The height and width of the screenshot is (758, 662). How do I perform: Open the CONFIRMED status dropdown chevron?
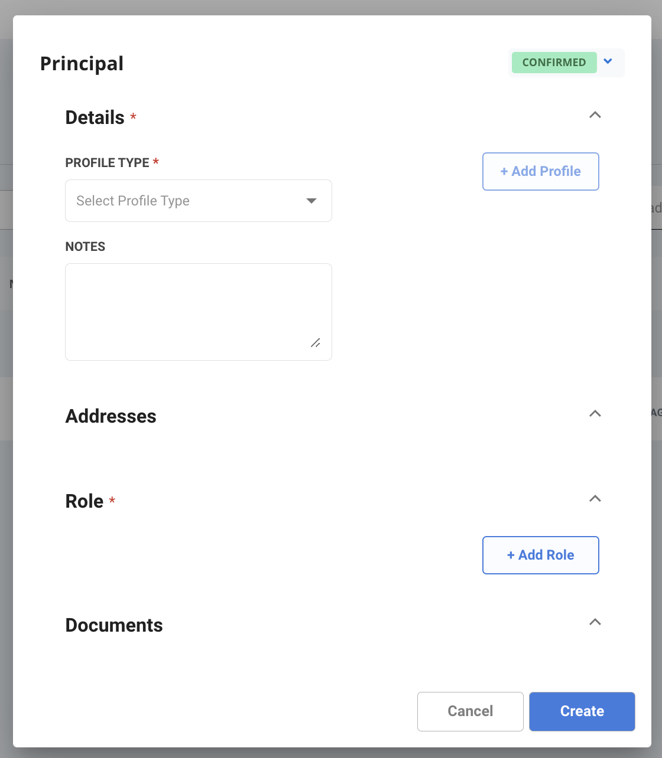click(x=608, y=61)
